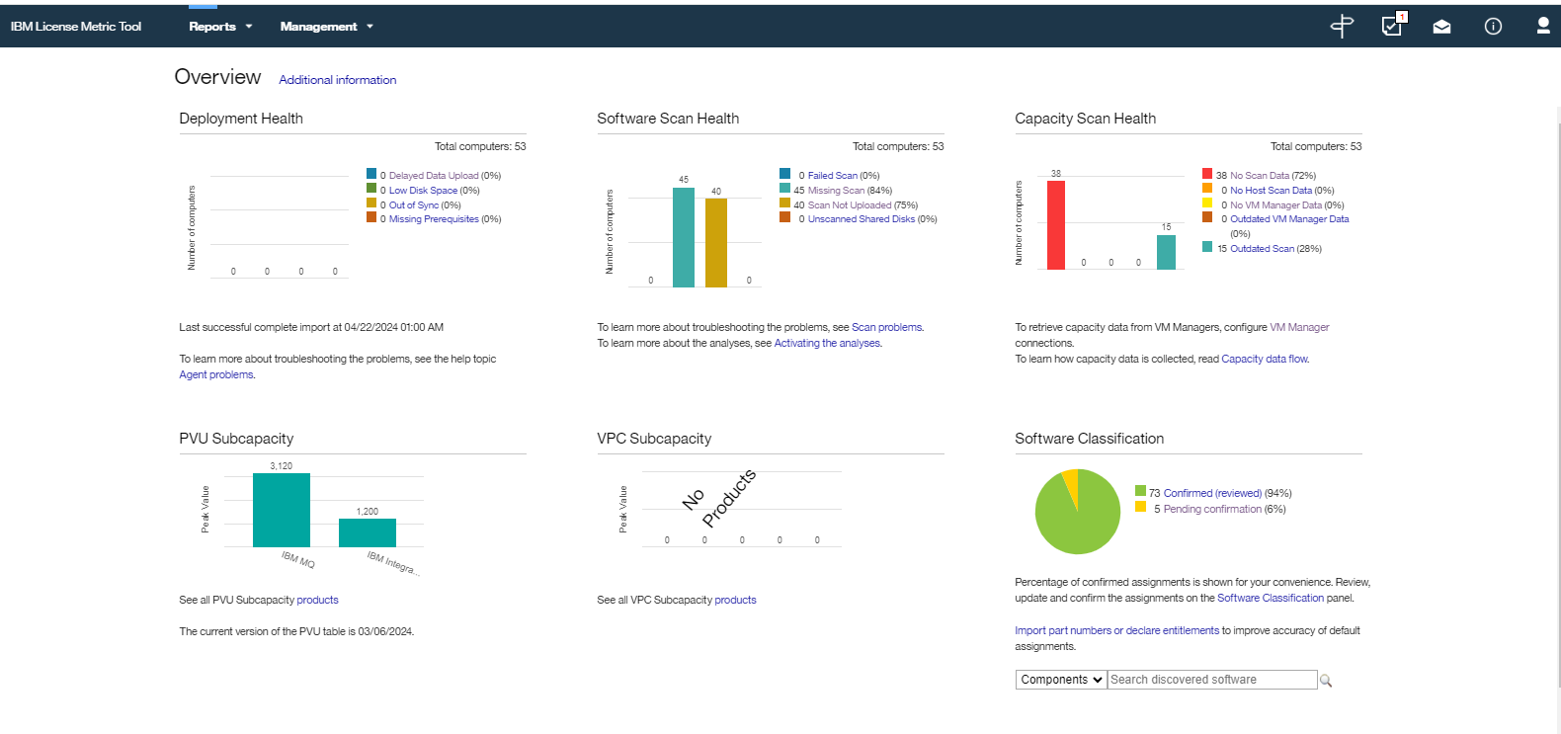This screenshot has width=1561, height=734.
Task: Open the information circle icon
Action: coord(1493,27)
